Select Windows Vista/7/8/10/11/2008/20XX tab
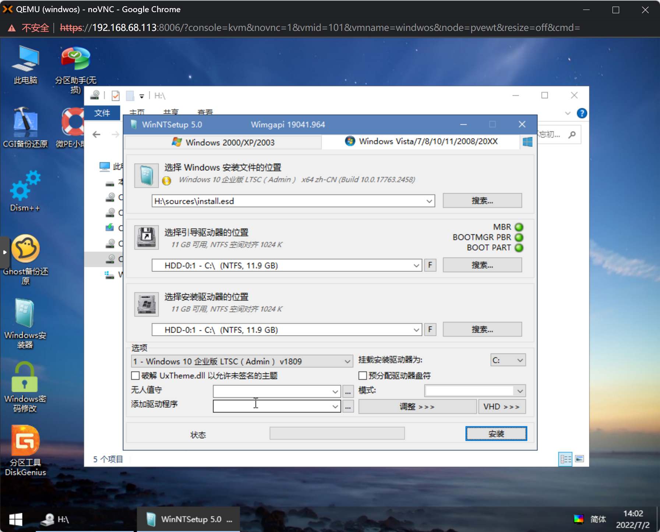Image resolution: width=660 pixels, height=532 pixels. point(421,142)
